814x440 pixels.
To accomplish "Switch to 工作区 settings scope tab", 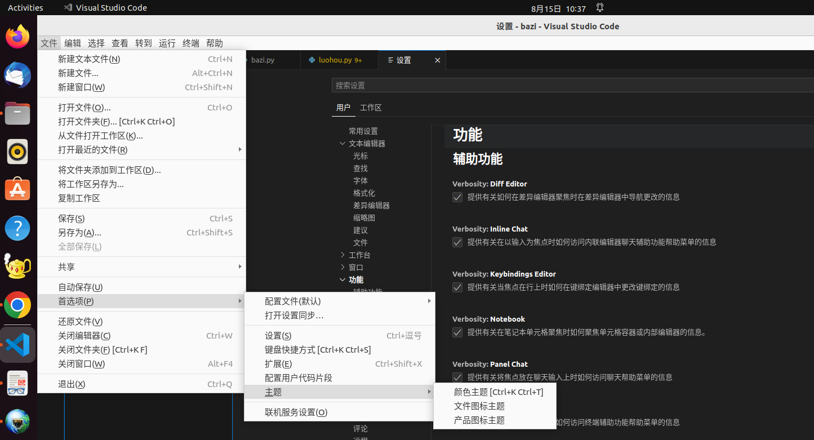I will [371, 108].
